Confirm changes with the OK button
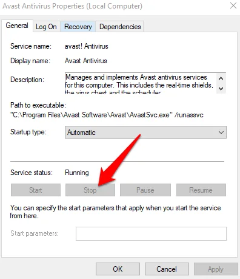Image resolution: width=240 pixels, height=279 pixels. coord(118,269)
